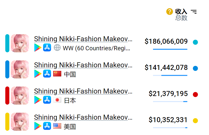The height and width of the screenshot is (135, 209).
Task: Click the China flag icon
Action: click(57, 74)
